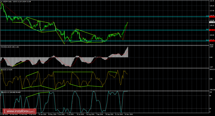Click the 14 Nov 2016 date on time axis

point(129,114)
